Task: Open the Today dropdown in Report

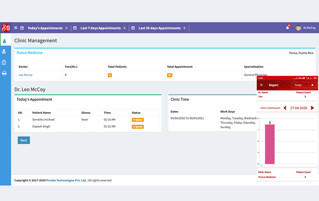Action: pos(304,85)
